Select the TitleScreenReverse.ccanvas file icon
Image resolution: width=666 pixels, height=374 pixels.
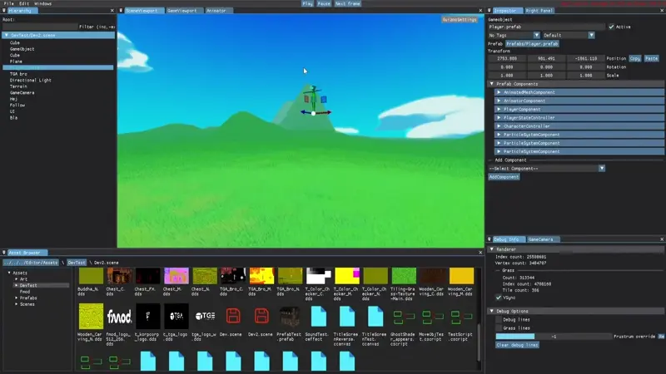347,317
